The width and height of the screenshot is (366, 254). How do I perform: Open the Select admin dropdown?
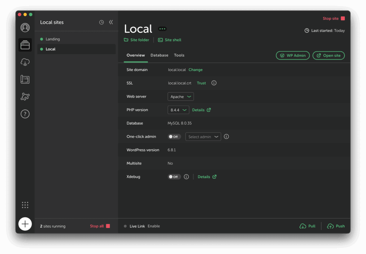click(x=203, y=137)
